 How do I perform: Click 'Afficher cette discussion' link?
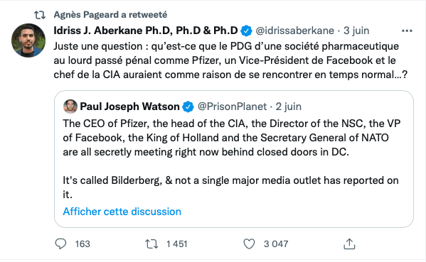click(x=122, y=212)
